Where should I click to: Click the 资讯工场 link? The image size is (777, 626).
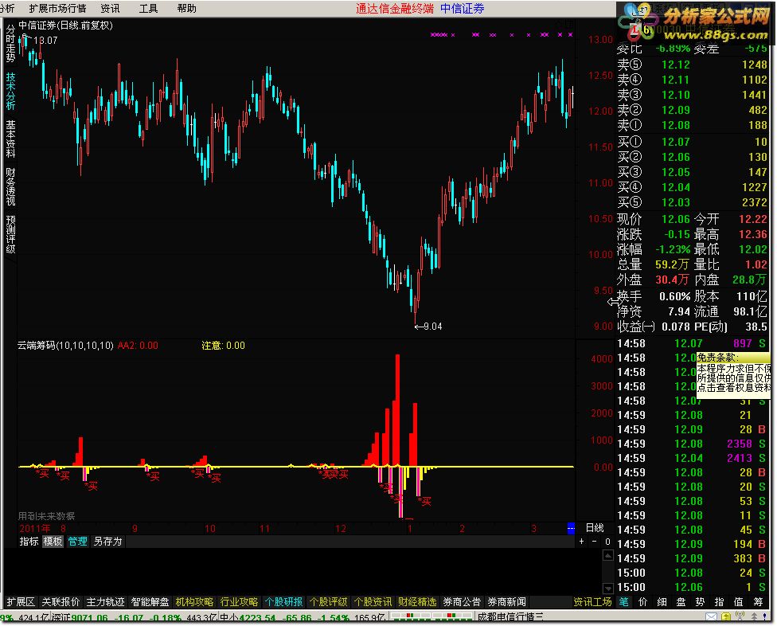(x=592, y=602)
